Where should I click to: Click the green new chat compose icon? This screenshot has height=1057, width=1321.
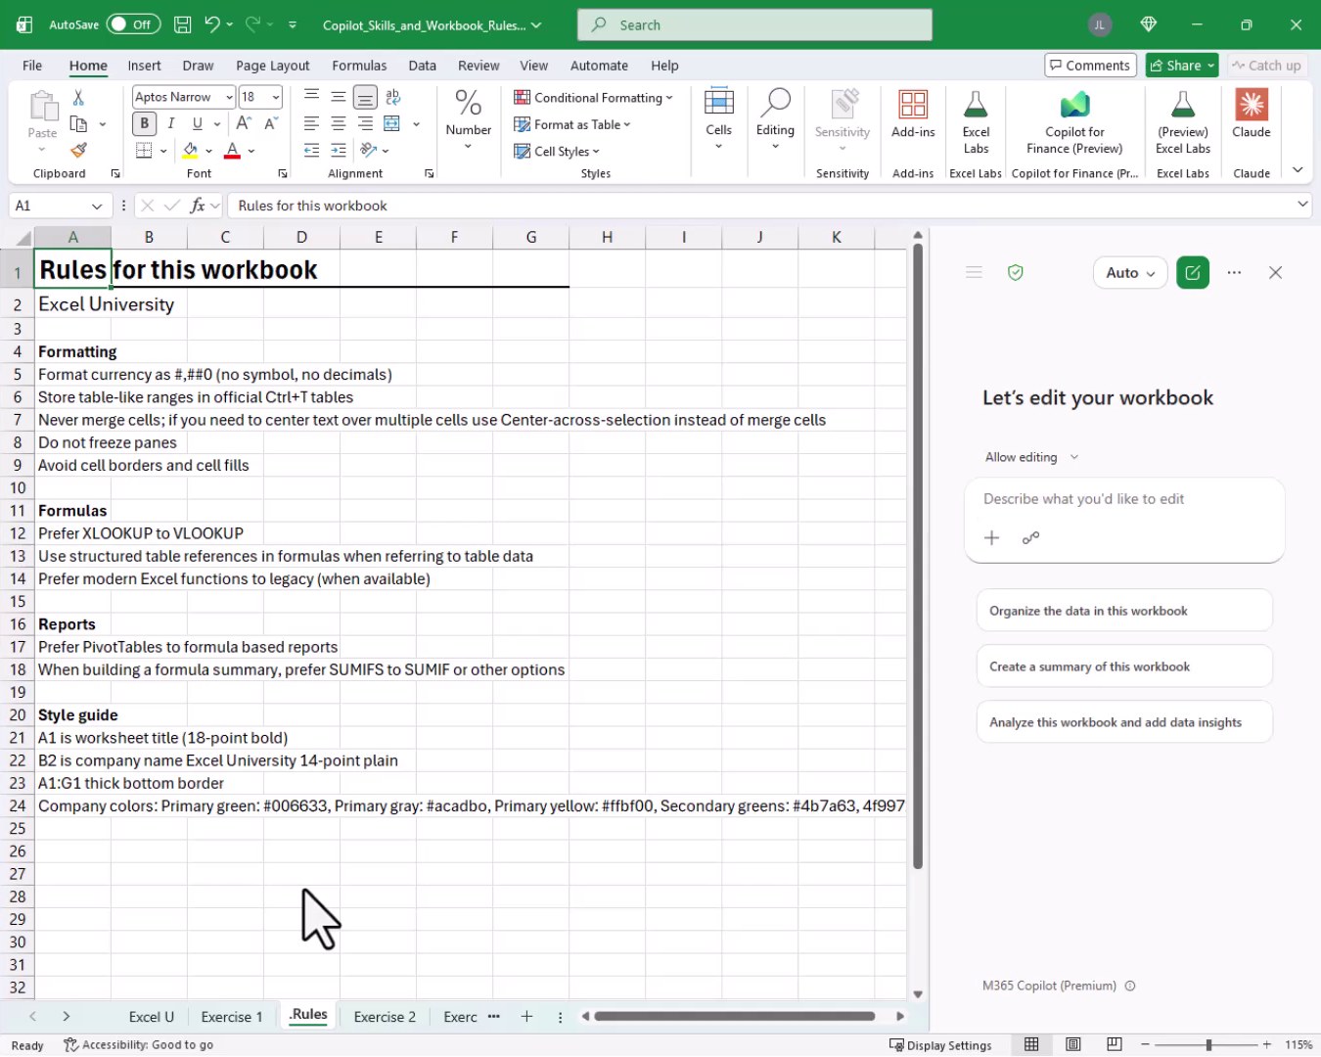point(1193,273)
